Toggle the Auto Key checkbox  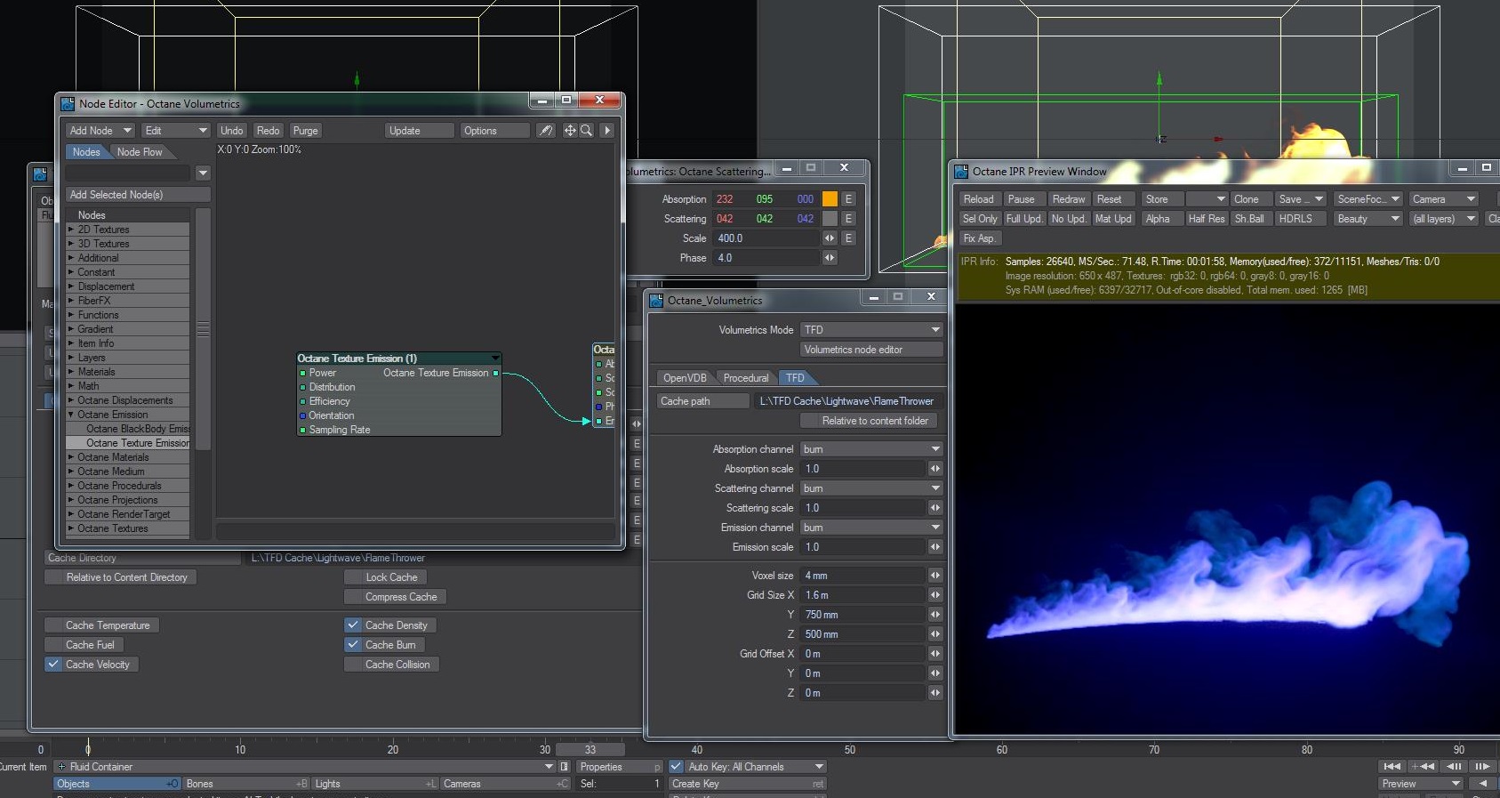(x=676, y=767)
